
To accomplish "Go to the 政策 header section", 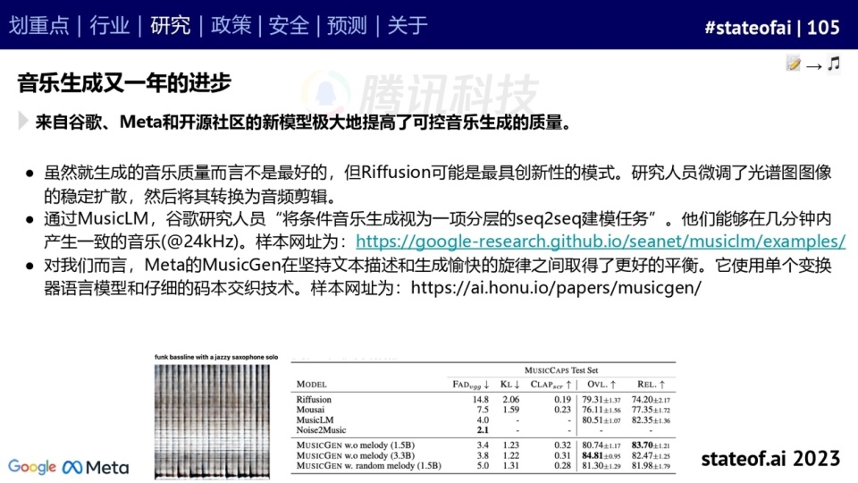I will tap(231, 26).
